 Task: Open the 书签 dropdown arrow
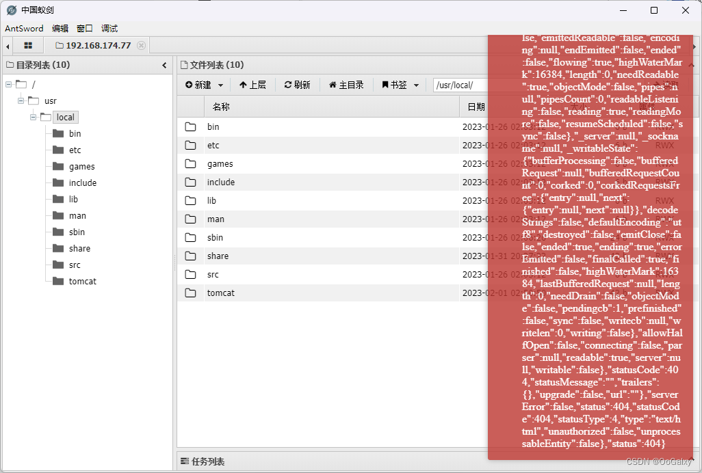coord(416,85)
